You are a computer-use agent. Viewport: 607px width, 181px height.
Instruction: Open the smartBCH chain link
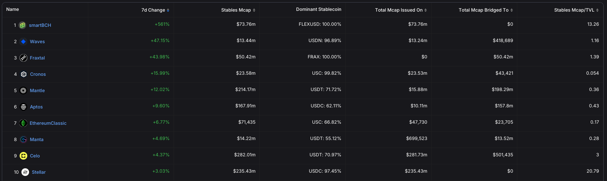[x=40, y=25]
